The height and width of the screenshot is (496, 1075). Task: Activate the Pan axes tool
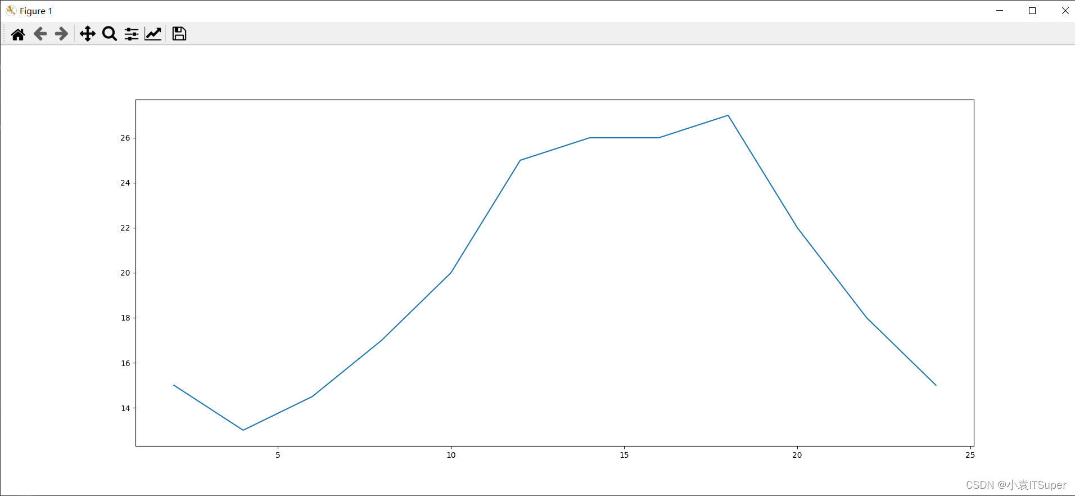[88, 34]
